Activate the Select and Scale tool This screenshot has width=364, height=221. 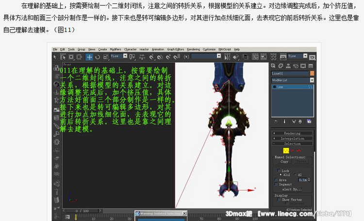point(106,57)
